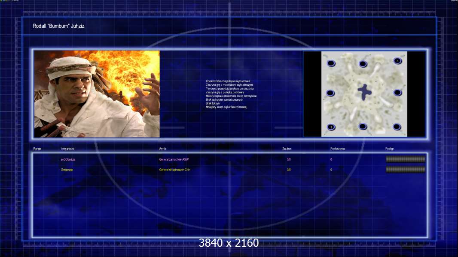Click the "Imię gracza" column header
The width and height of the screenshot is (458, 257).
[x=67, y=149]
